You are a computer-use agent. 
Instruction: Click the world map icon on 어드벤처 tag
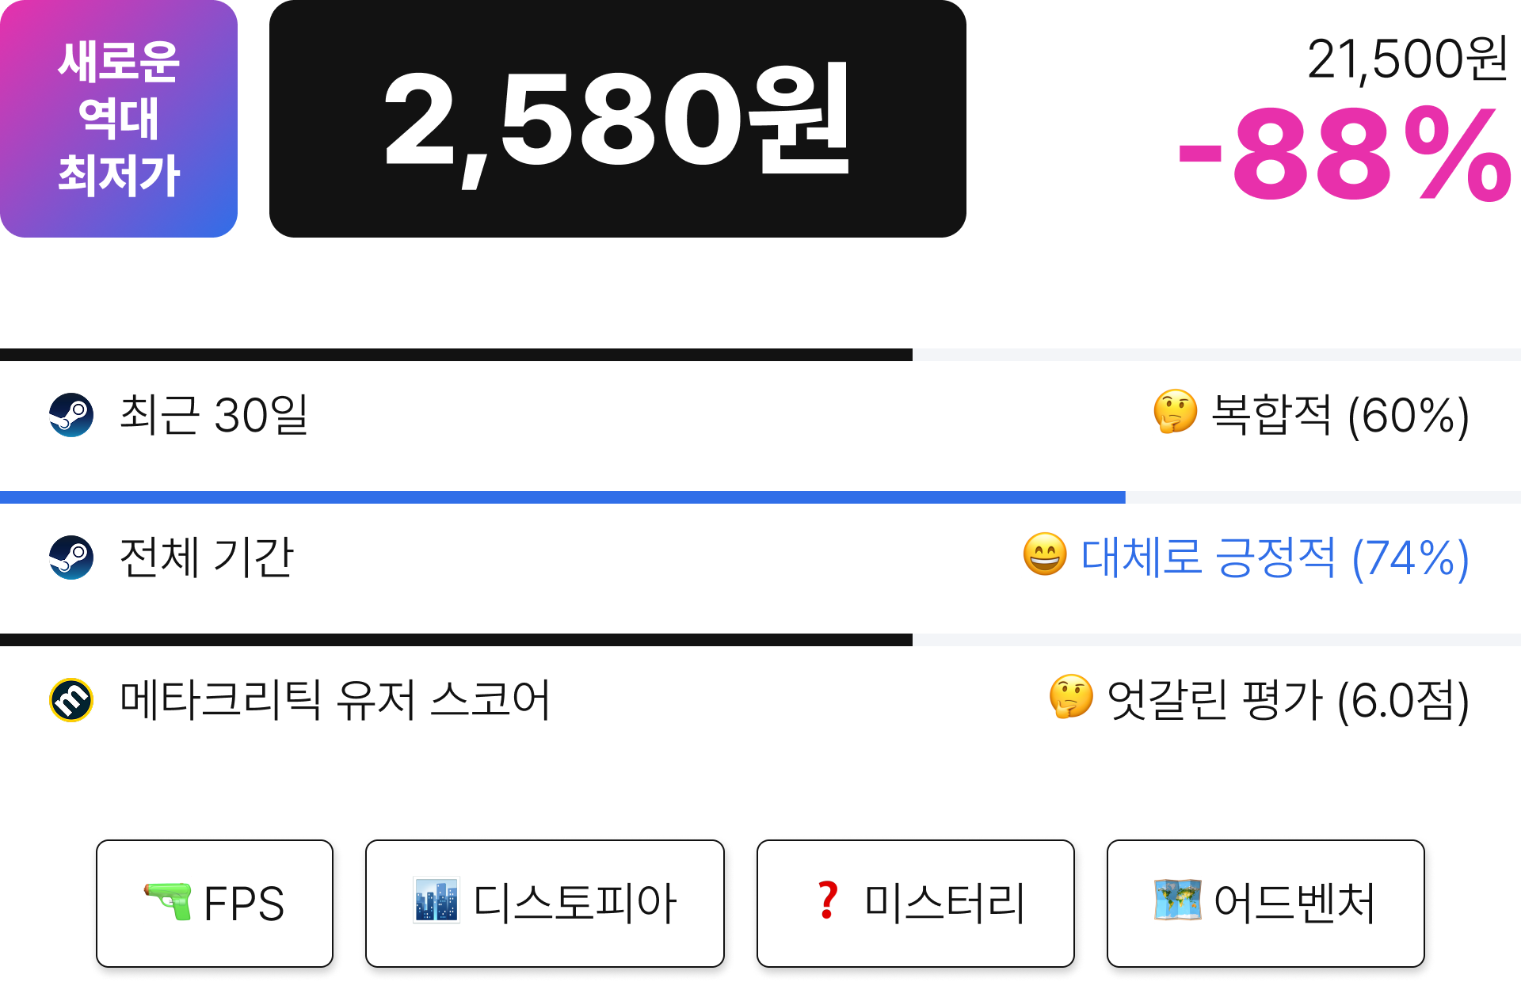pos(1178,900)
